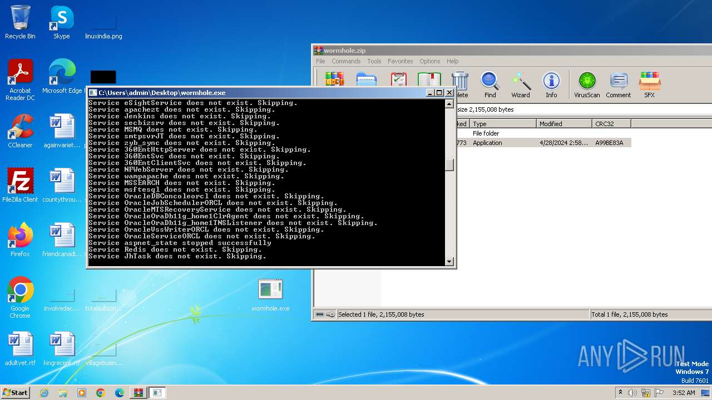
Task: Open CCleaner desktop shortcut
Action: 20,131
